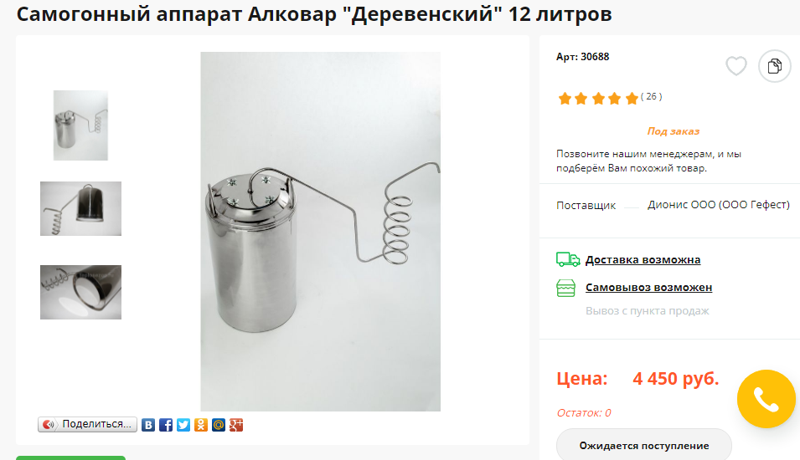Share on Odnoklassniki orange icon
Viewport: 800px width, 460px height.
point(201,425)
